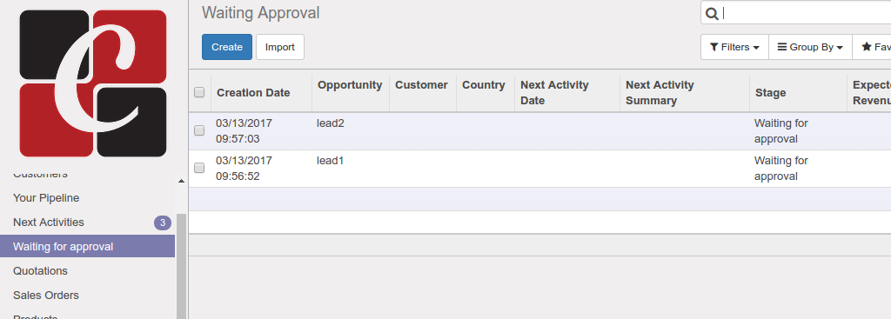Sort by the Creation Date column
Screen dimensions: 891x319
[253, 93]
